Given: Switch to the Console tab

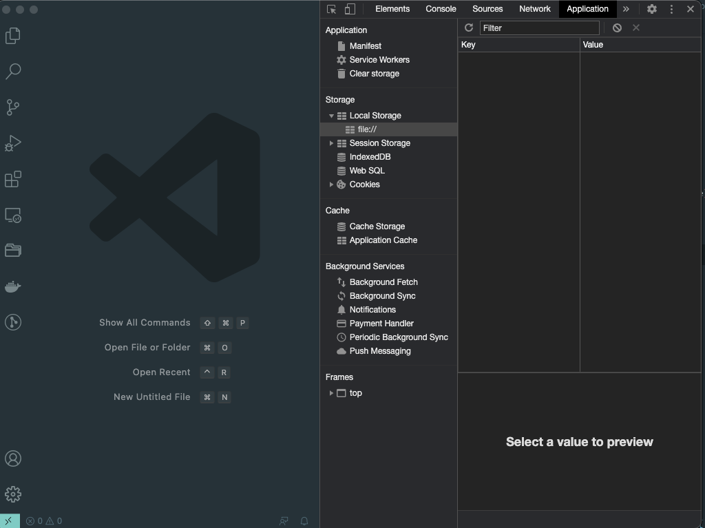Looking at the screenshot, I should pos(441,9).
